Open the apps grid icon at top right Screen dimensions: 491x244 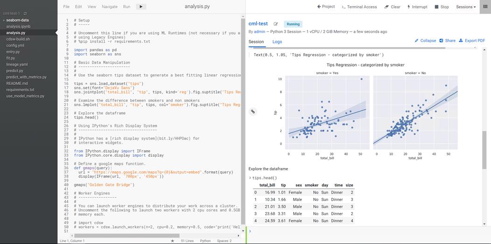pos(485,7)
